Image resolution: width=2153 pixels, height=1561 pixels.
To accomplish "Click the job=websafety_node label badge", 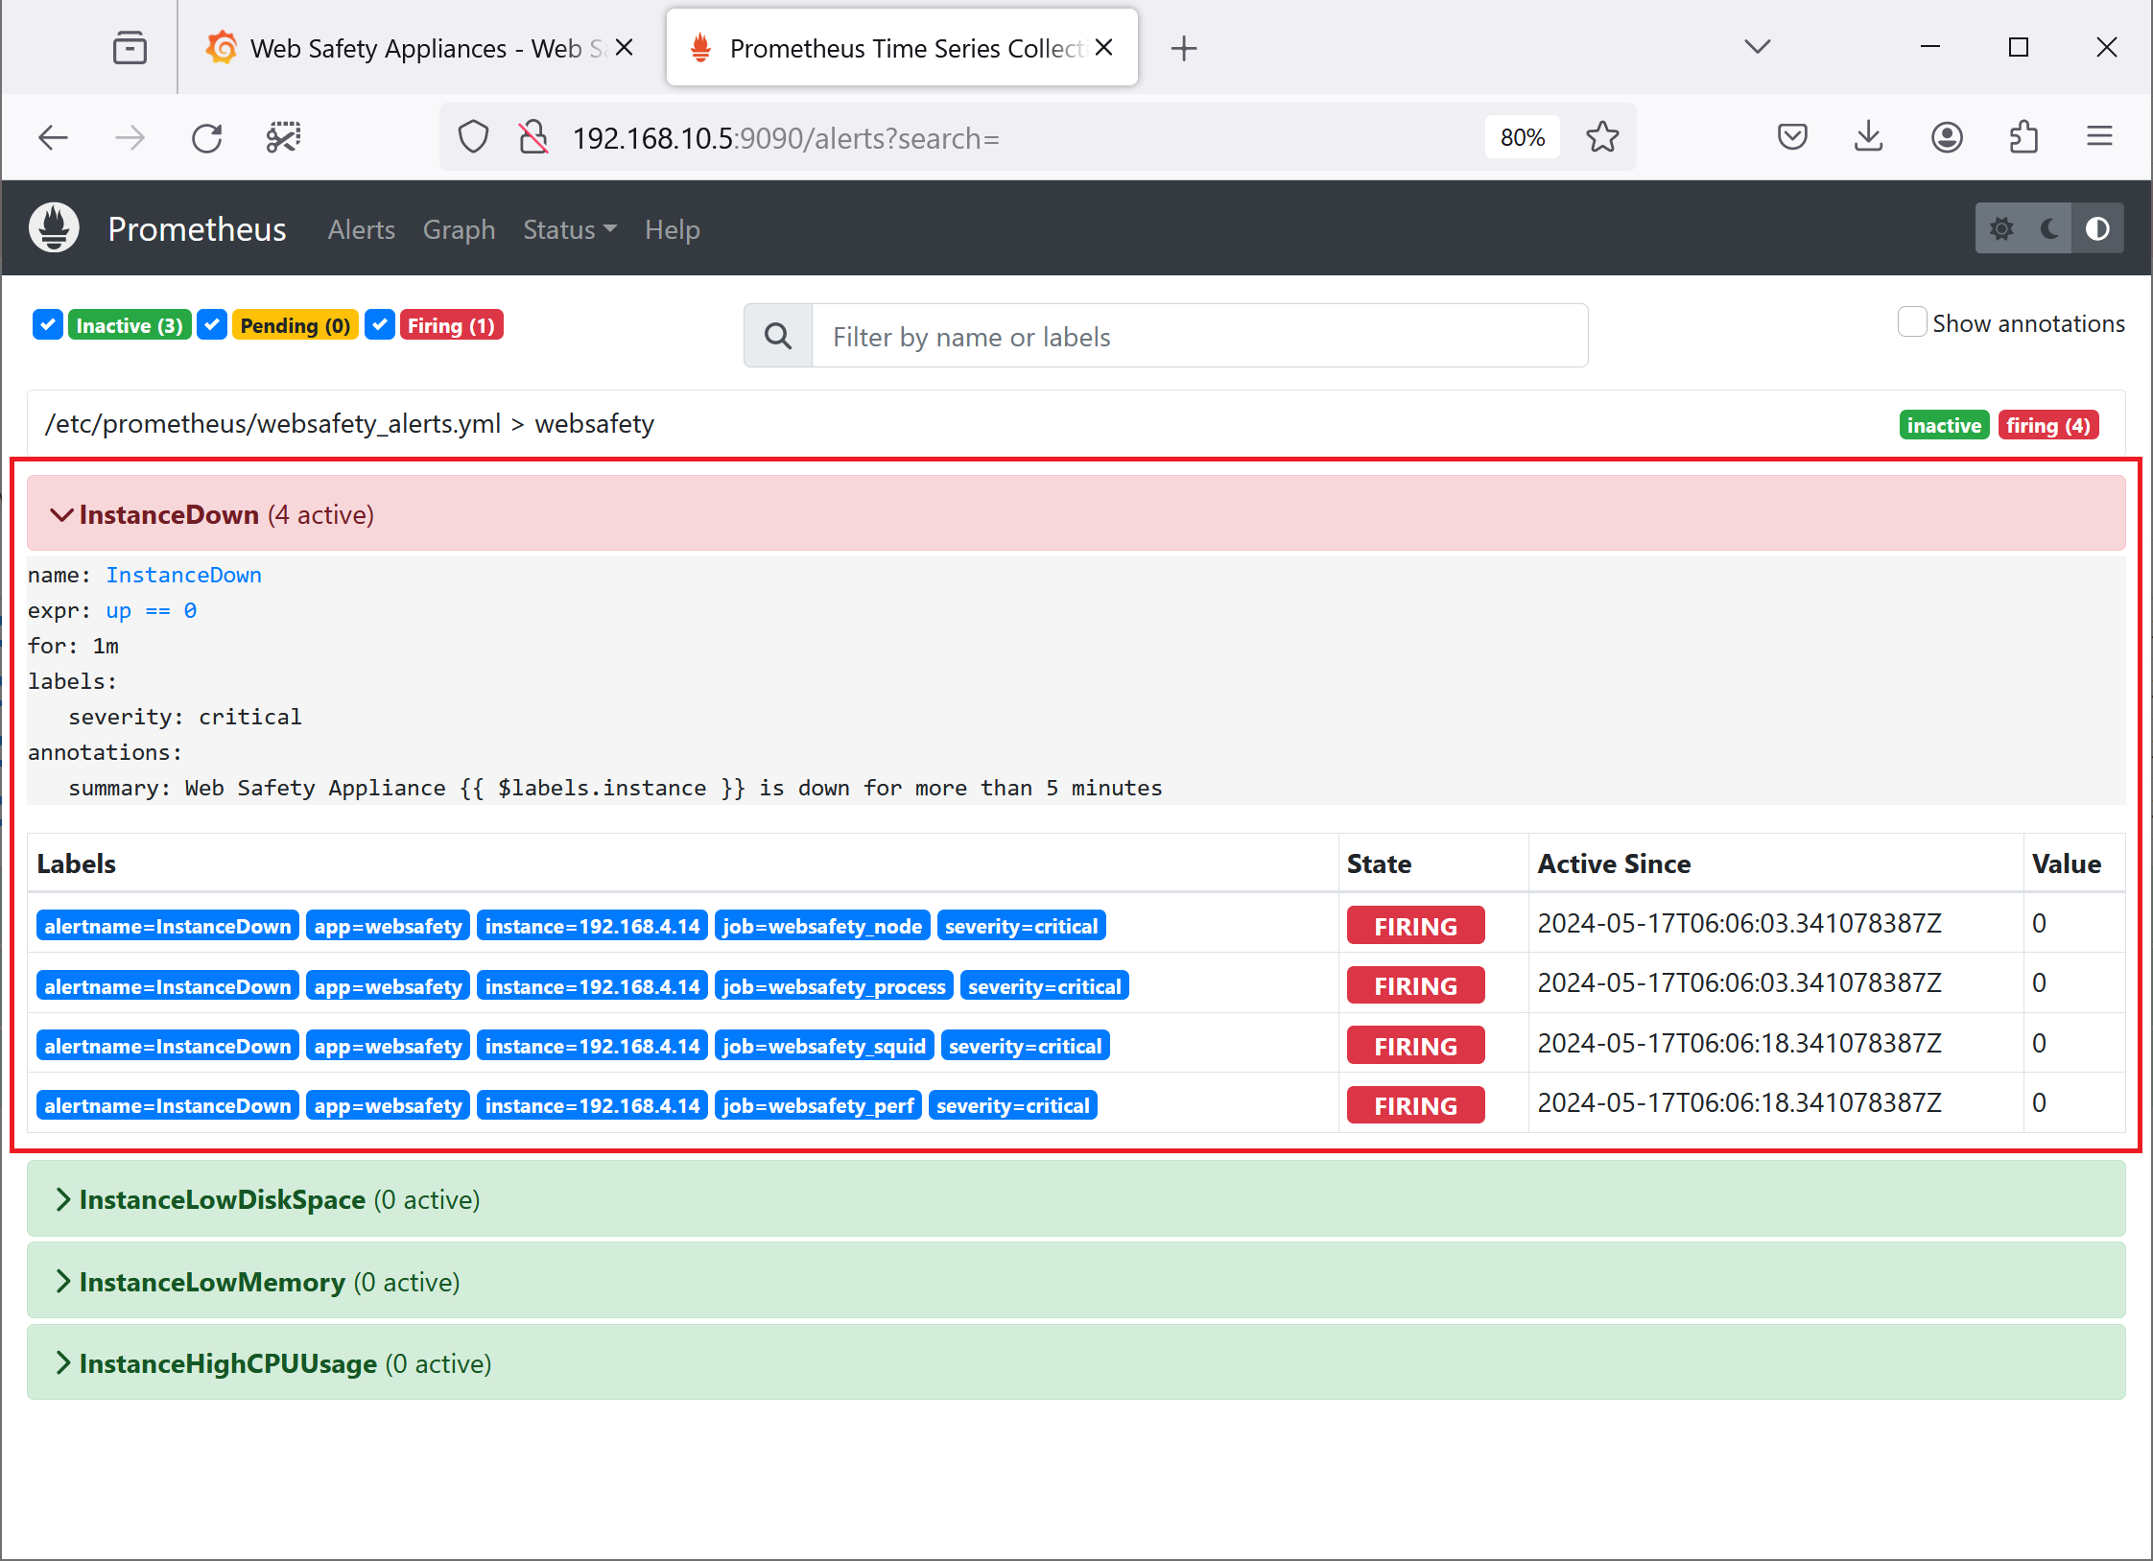I will (x=822, y=926).
